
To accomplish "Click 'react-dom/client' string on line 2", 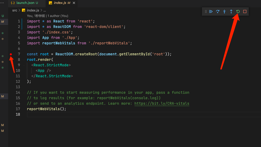I will coord(103,27).
